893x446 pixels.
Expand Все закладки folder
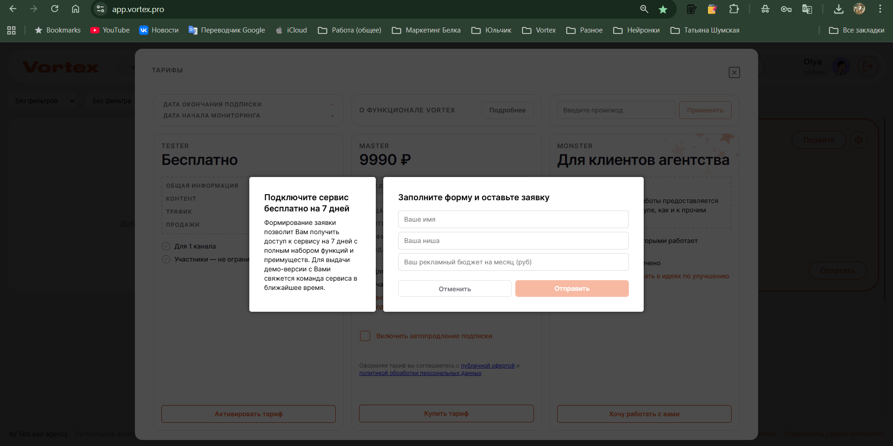pyautogui.click(x=856, y=30)
